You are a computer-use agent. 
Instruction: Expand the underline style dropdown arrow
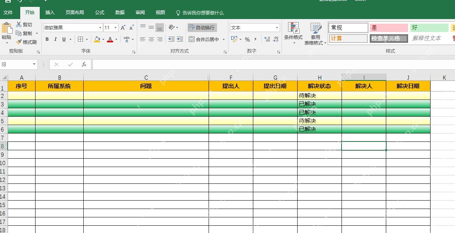(70, 39)
